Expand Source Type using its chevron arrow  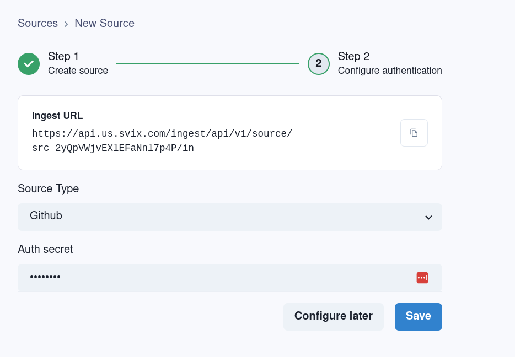coord(428,217)
